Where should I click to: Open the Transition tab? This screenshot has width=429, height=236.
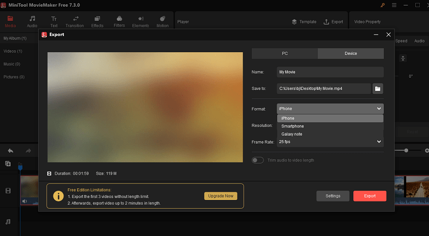pyautogui.click(x=75, y=22)
